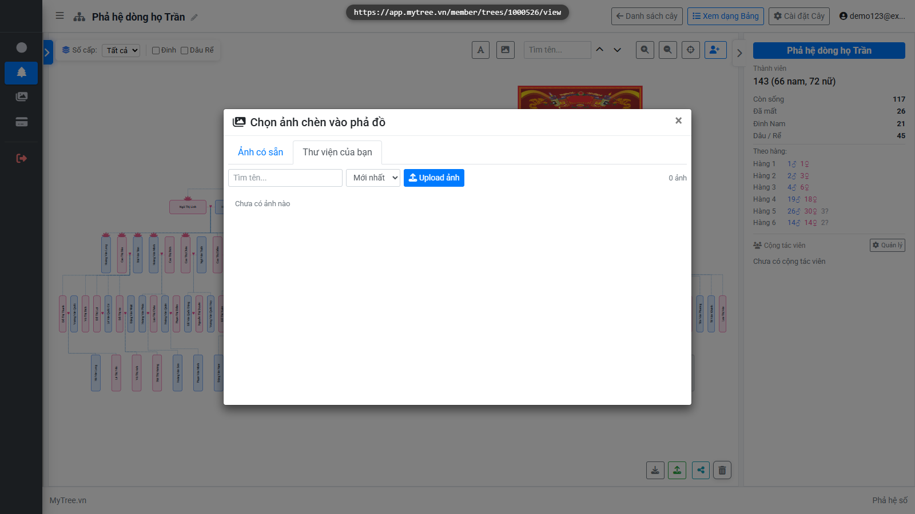Select the insert image tool in the toolbar
Image resolution: width=915 pixels, height=514 pixels.
pos(505,50)
